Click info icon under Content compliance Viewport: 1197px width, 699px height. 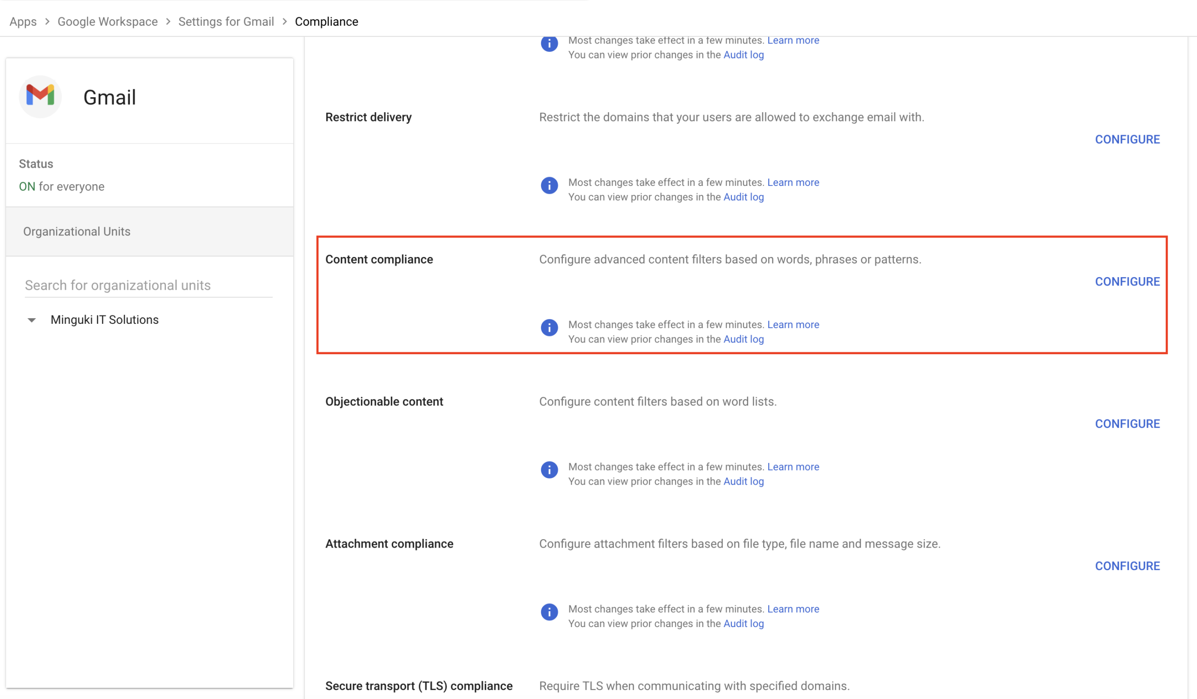[549, 328]
